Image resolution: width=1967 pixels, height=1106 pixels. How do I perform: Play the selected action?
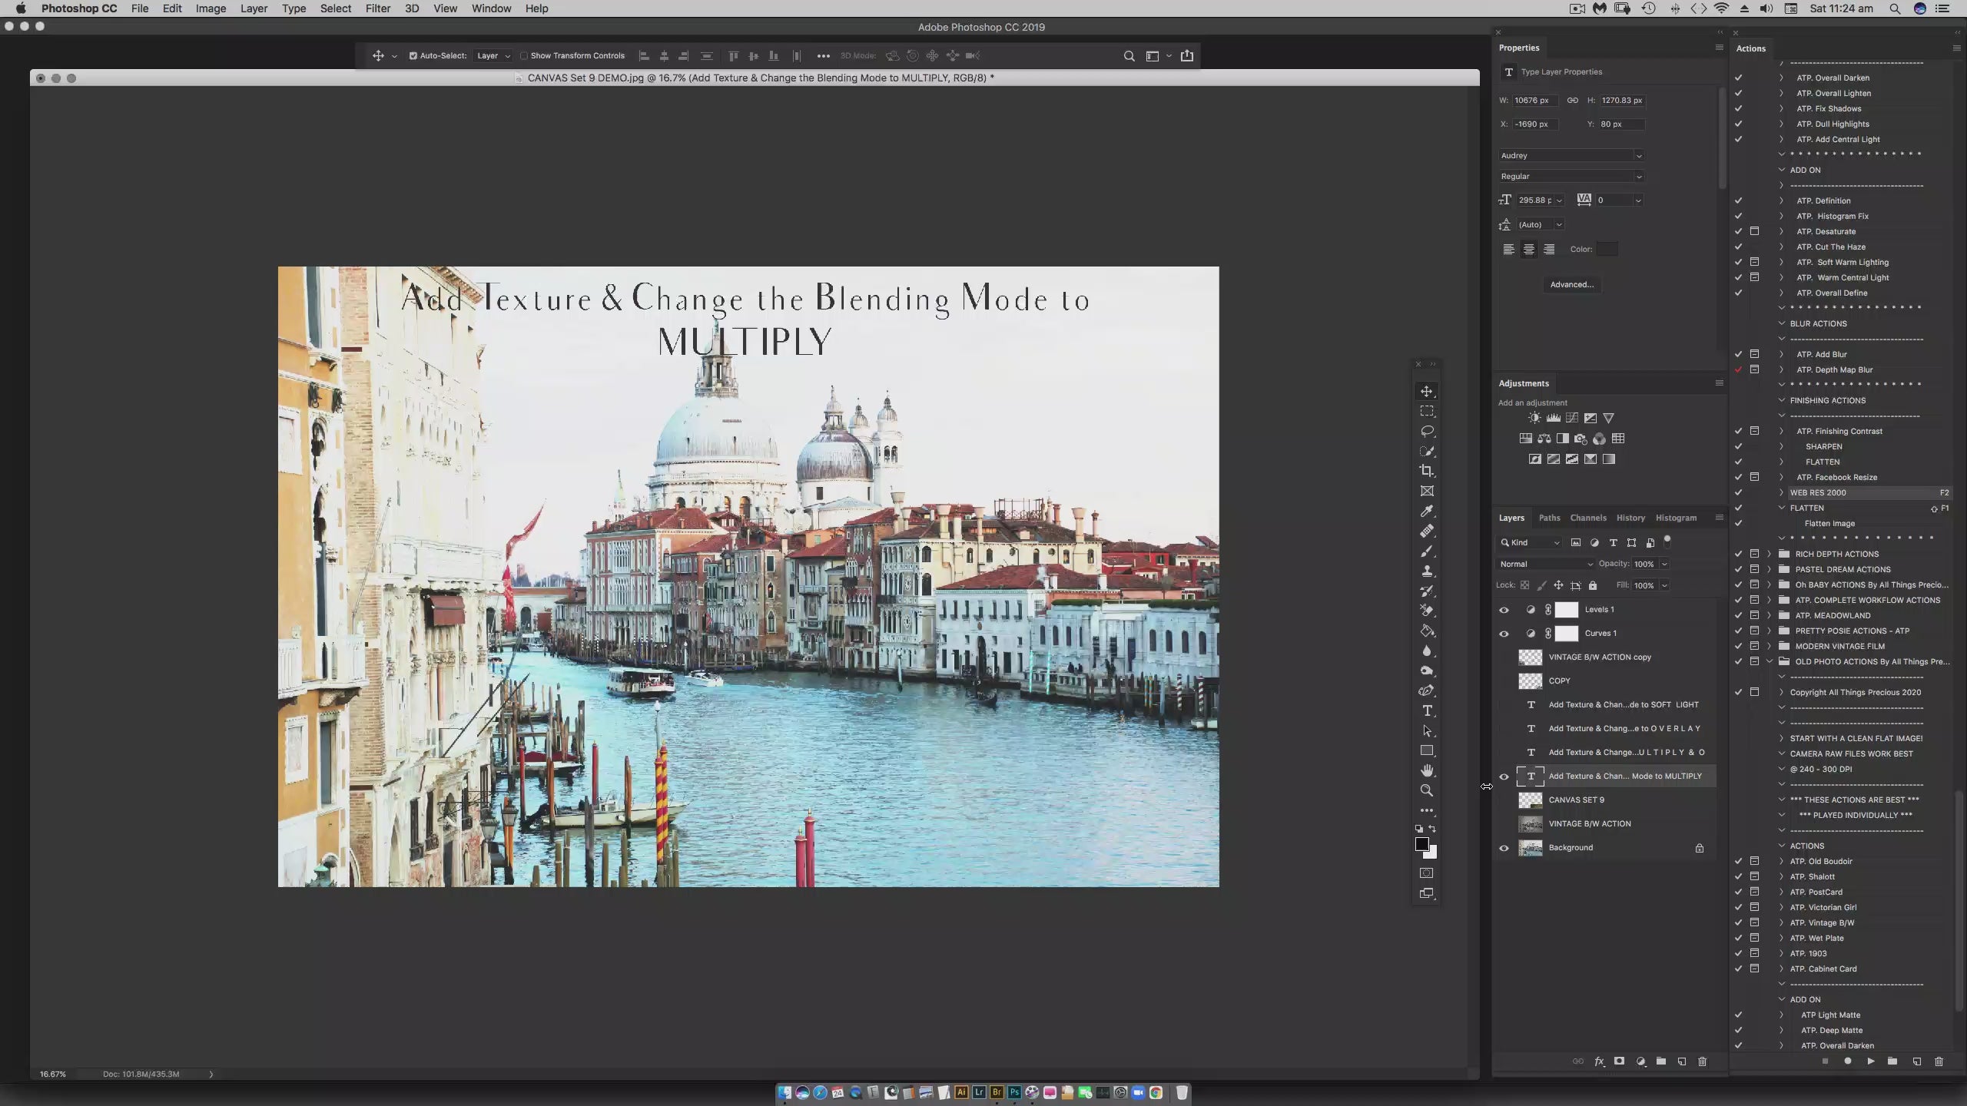tap(1870, 1061)
